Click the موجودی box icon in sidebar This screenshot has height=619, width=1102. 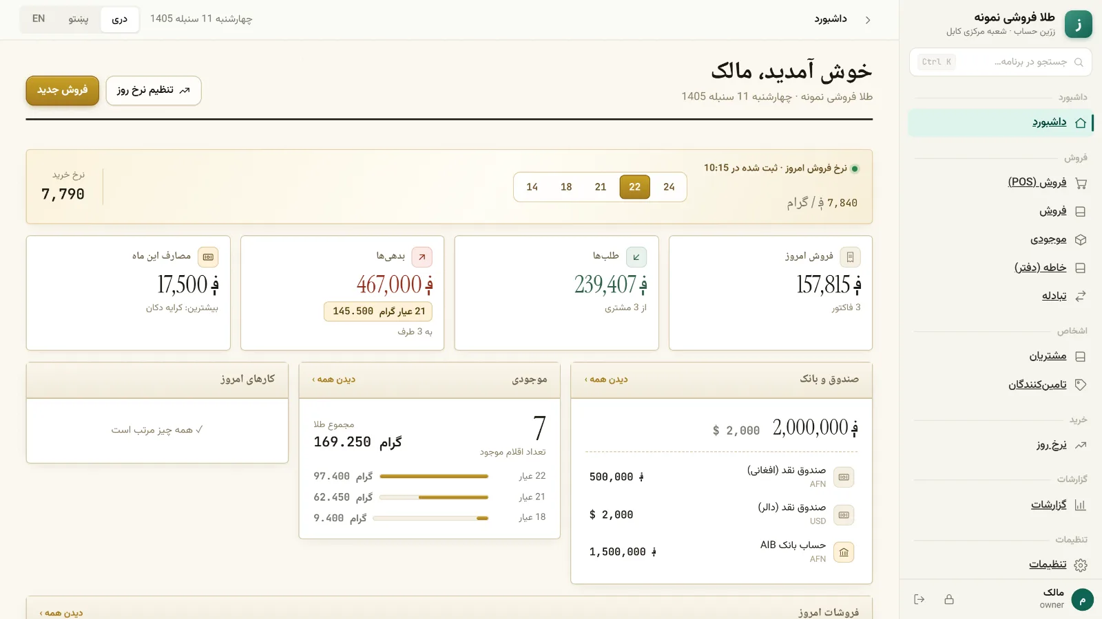(x=1081, y=239)
